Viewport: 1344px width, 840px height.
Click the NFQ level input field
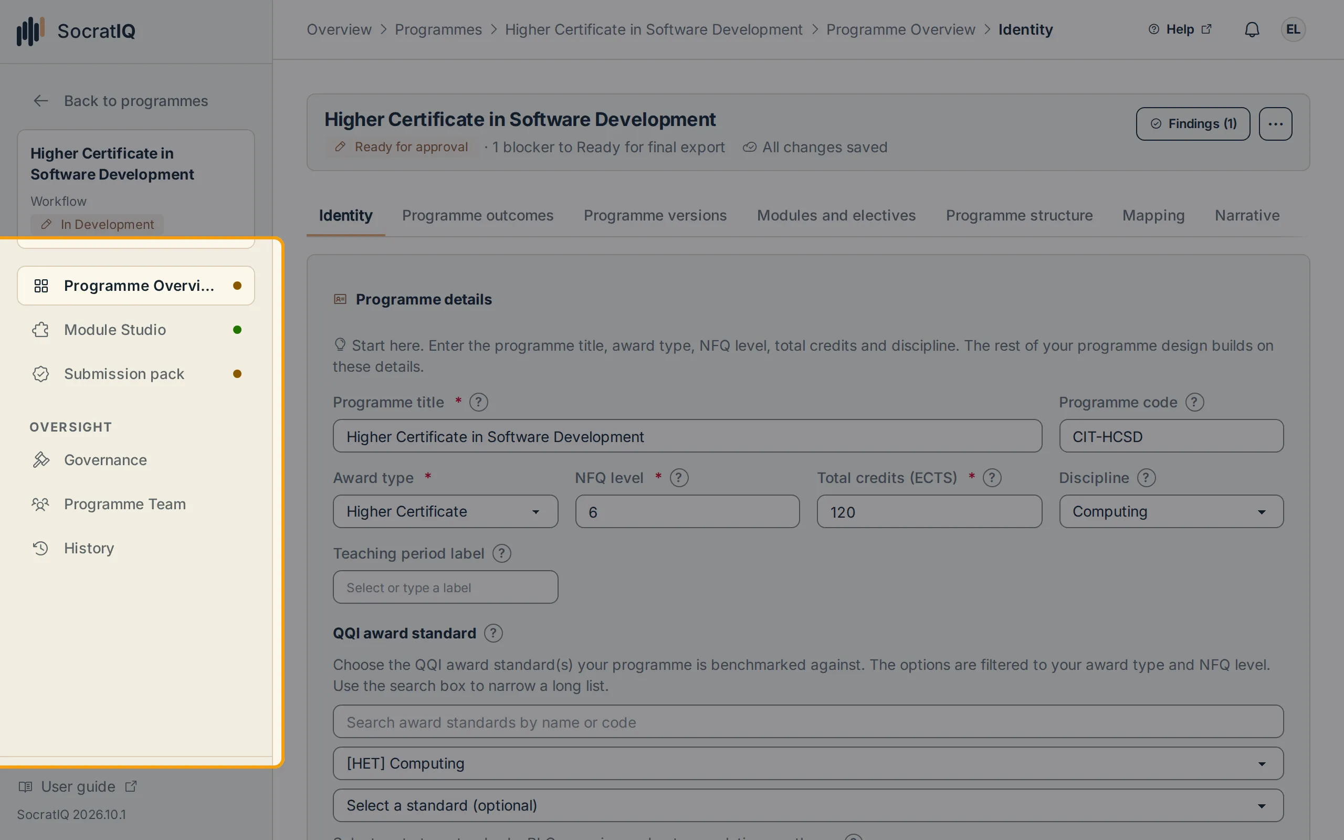(687, 512)
